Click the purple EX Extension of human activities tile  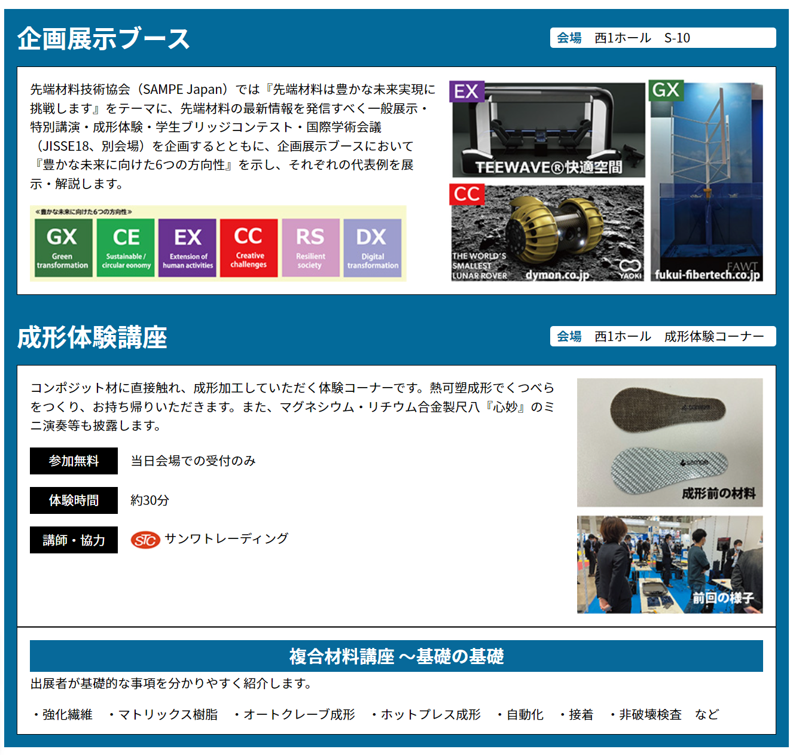(x=187, y=248)
